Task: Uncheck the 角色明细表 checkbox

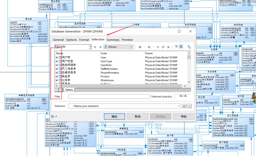Action: click(57, 65)
